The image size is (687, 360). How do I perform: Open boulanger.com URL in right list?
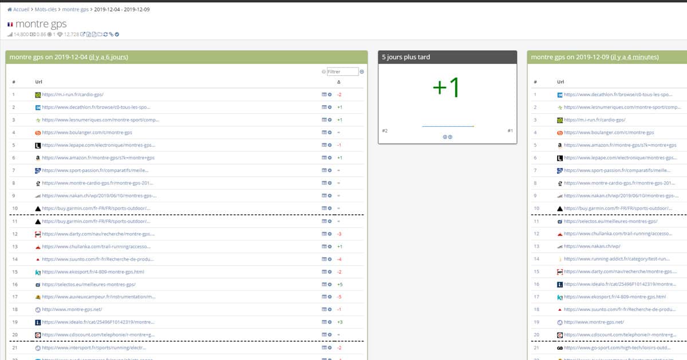609,132
